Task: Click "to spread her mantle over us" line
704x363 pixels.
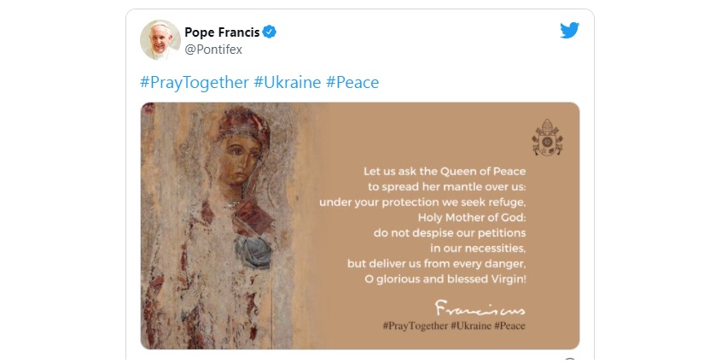Action: 447,186
